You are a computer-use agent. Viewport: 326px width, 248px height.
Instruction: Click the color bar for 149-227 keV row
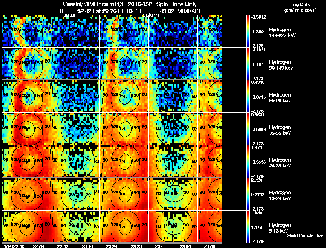tap(248, 31)
